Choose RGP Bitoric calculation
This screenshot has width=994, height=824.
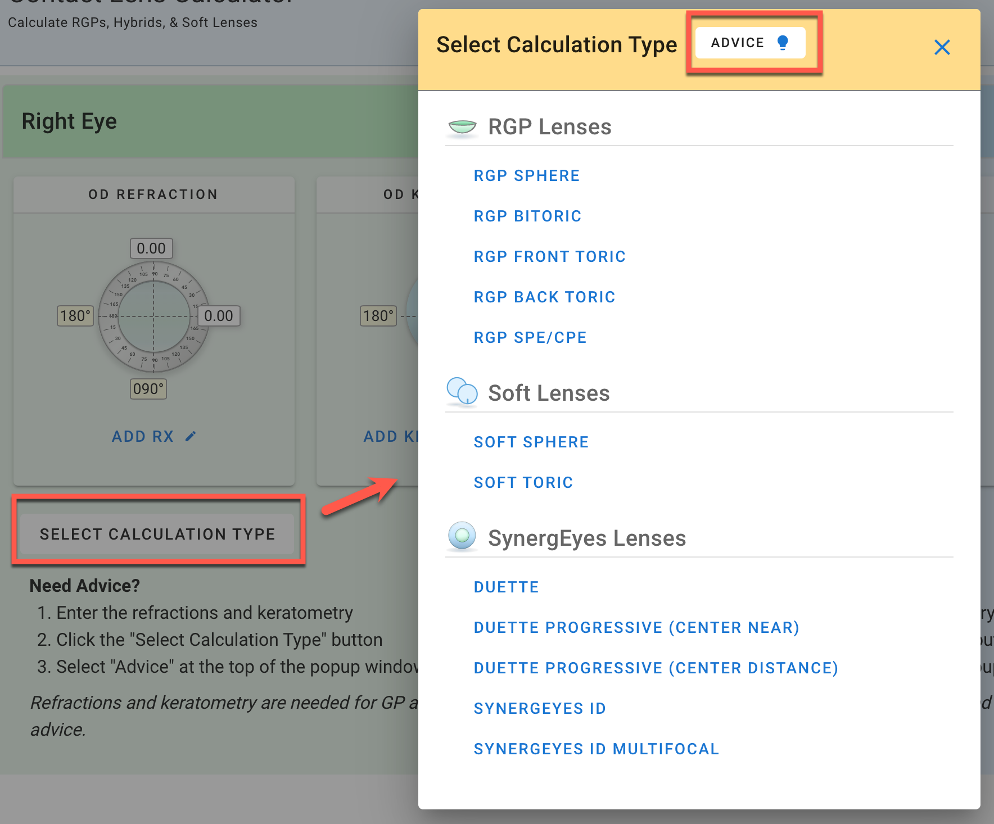point(527,216)
